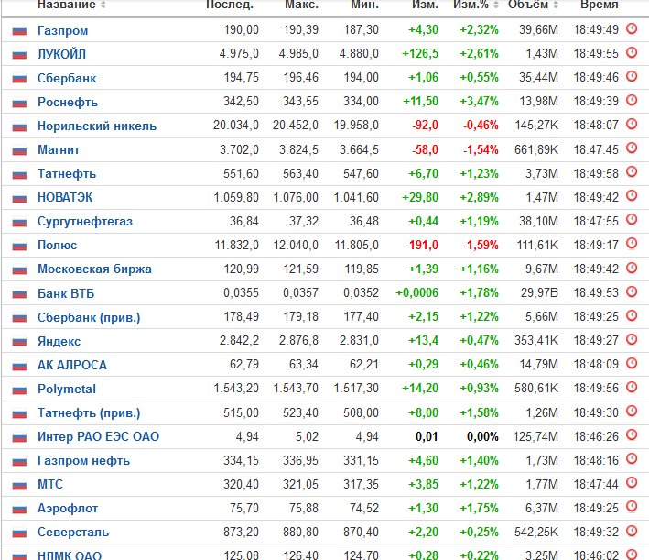This screenshot has width=649, height=560.
Task: Open the Московская биржа stock link
Action: tap(94, 269)
